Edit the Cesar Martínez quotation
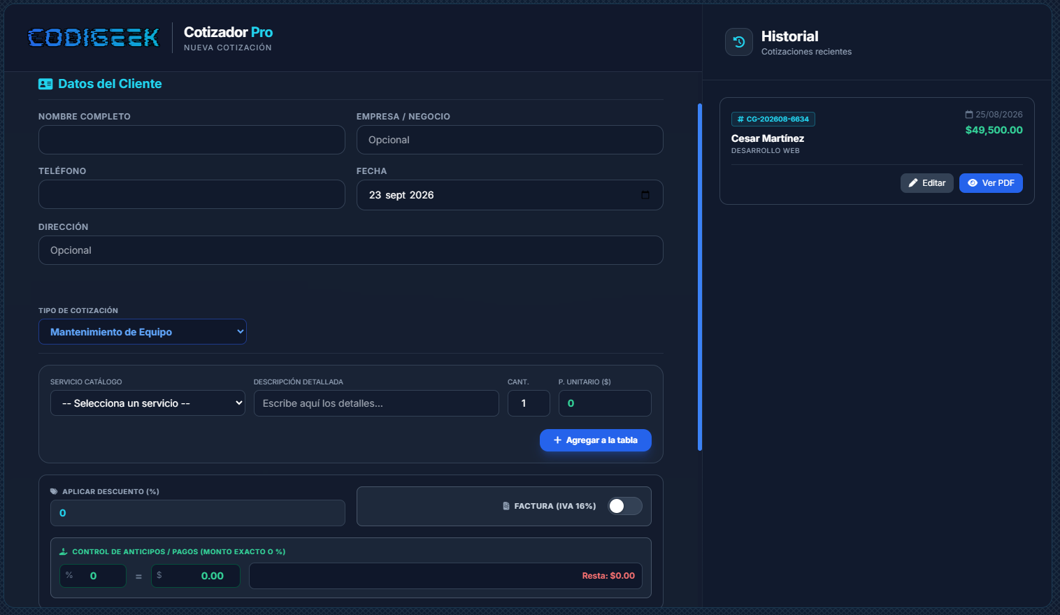The width and height of the screenshot is (1060, 615). 927,183
